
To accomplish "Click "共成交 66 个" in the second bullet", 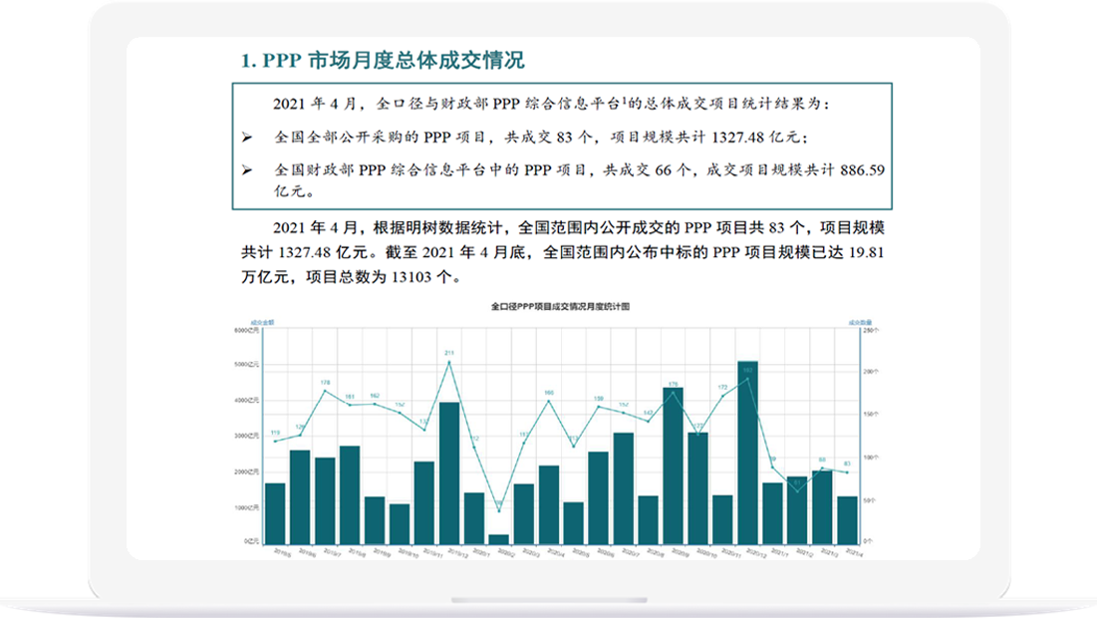I will pyautogui.click(x=648, y=170).
